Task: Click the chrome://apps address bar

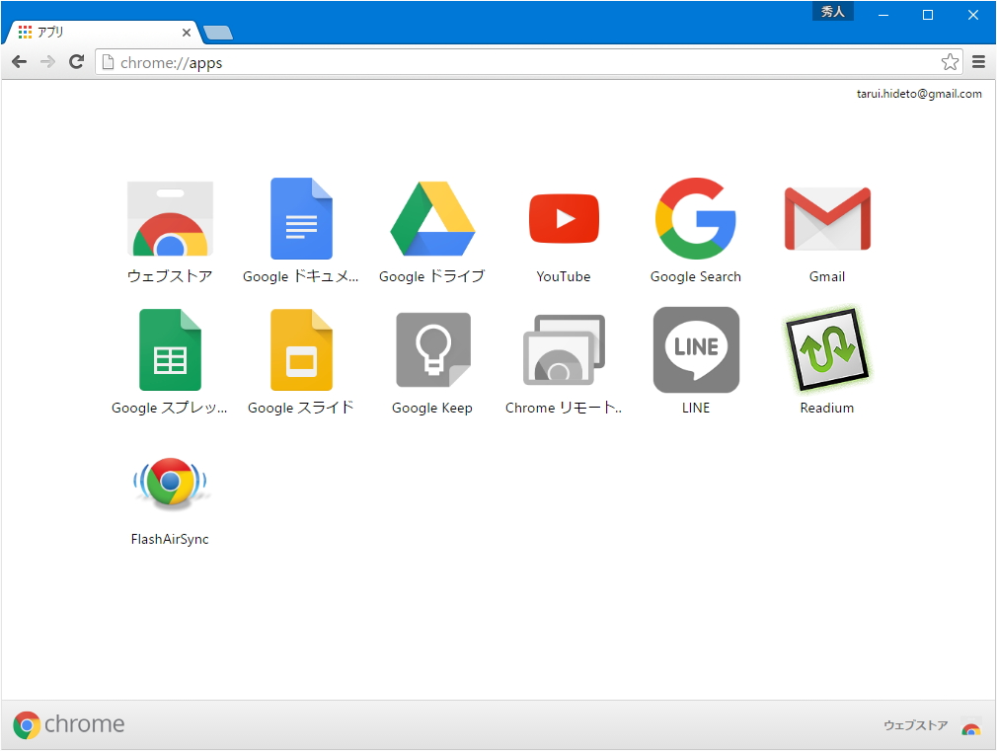Action: (x=528, y=62)
